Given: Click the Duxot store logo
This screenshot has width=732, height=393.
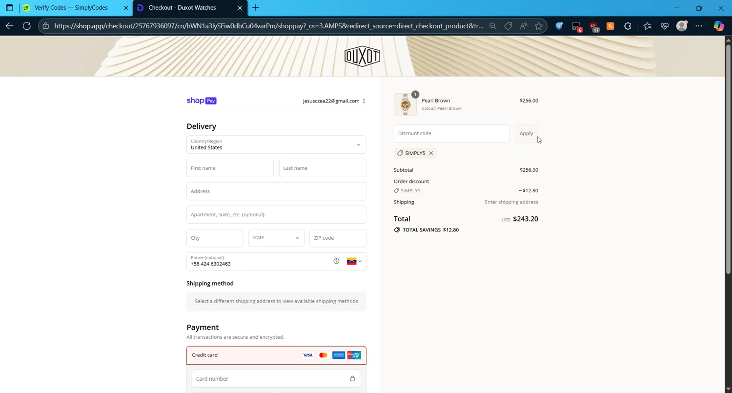Looking at the screenshot, I should [x=362, y=57].
